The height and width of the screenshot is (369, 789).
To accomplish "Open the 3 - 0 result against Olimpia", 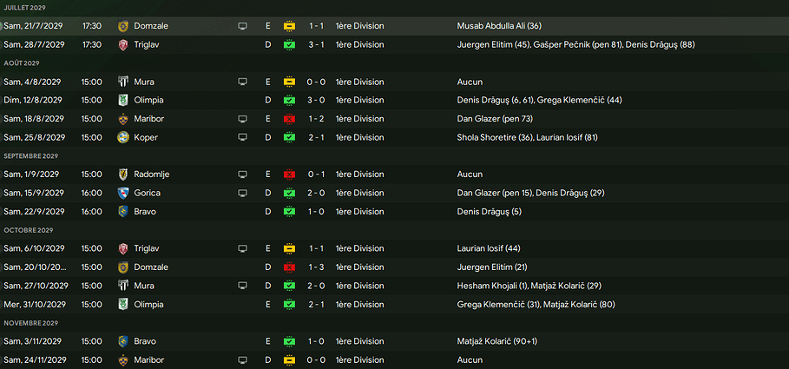I will click(317, 100).
